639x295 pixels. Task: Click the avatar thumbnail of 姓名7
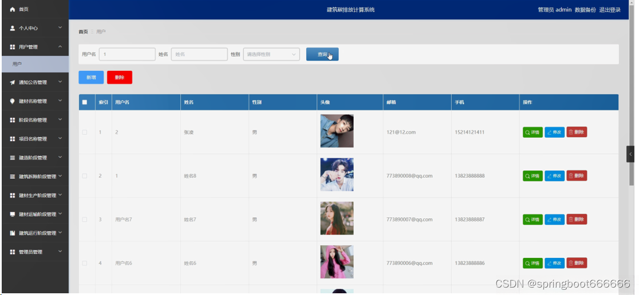tap(337, 218)
